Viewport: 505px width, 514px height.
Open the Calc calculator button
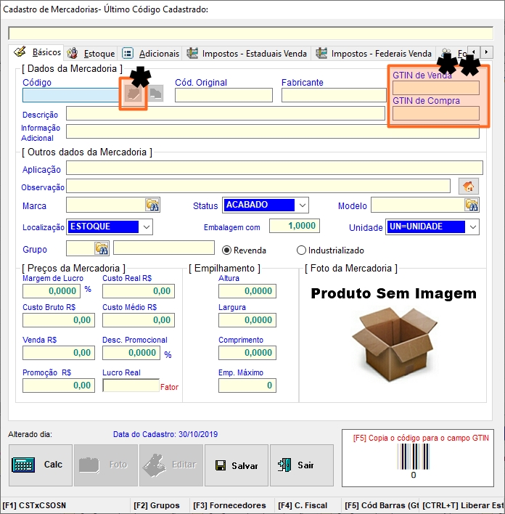pyautogui.click(x=41, y=465)
